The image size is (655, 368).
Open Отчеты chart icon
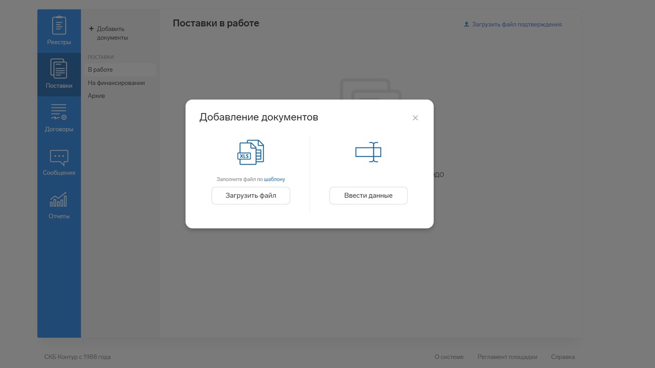coord(58,200)
